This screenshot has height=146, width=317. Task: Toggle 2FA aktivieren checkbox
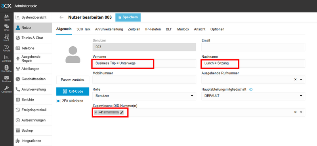coord(58,101)
